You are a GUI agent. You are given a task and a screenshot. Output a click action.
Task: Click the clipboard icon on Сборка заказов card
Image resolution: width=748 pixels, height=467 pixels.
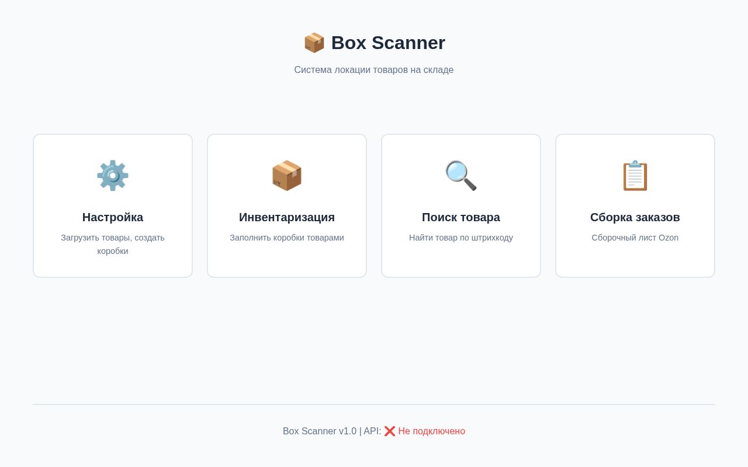pyautogui.click(x=635, y=175)
